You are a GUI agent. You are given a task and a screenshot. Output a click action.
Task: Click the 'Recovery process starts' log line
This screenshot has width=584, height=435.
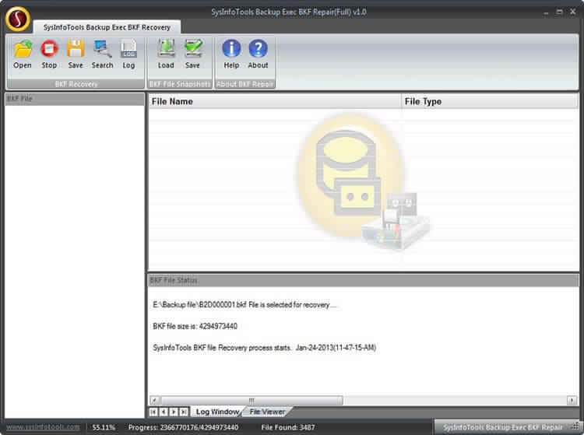pyautogui.click(x=265, y=348)
